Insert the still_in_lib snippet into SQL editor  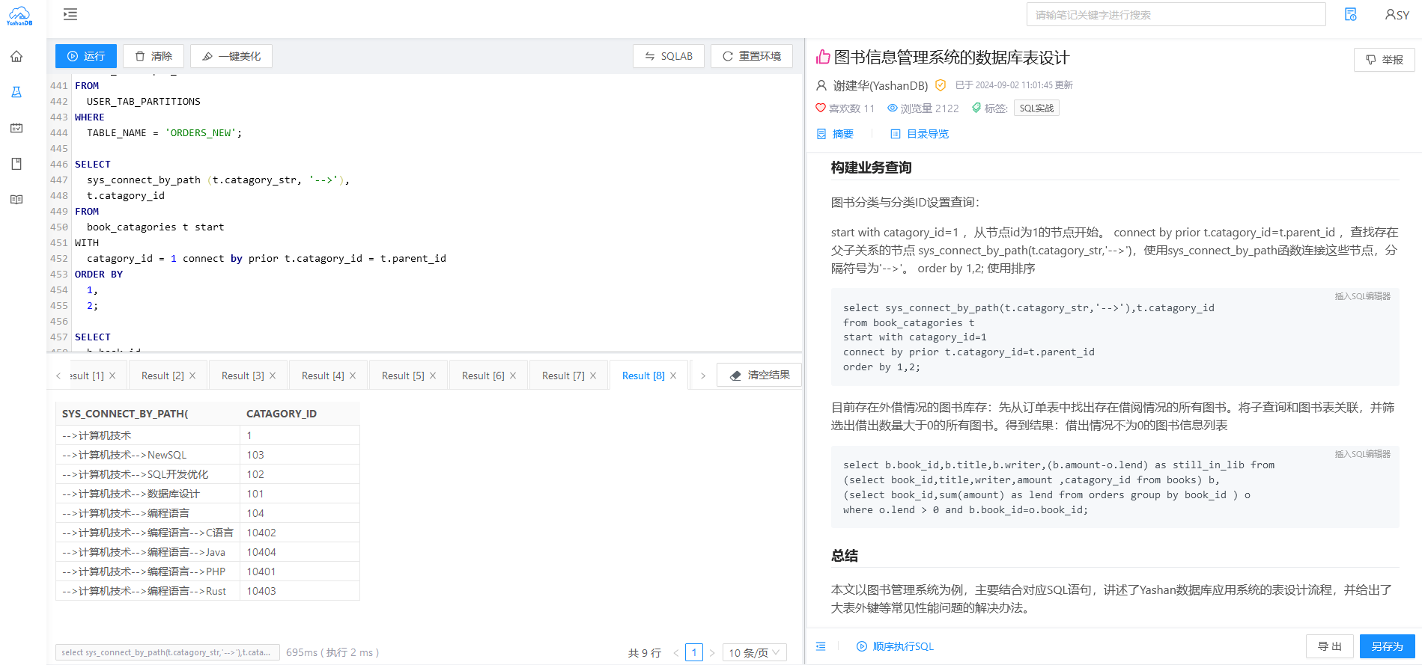(x=1362, y=454)
